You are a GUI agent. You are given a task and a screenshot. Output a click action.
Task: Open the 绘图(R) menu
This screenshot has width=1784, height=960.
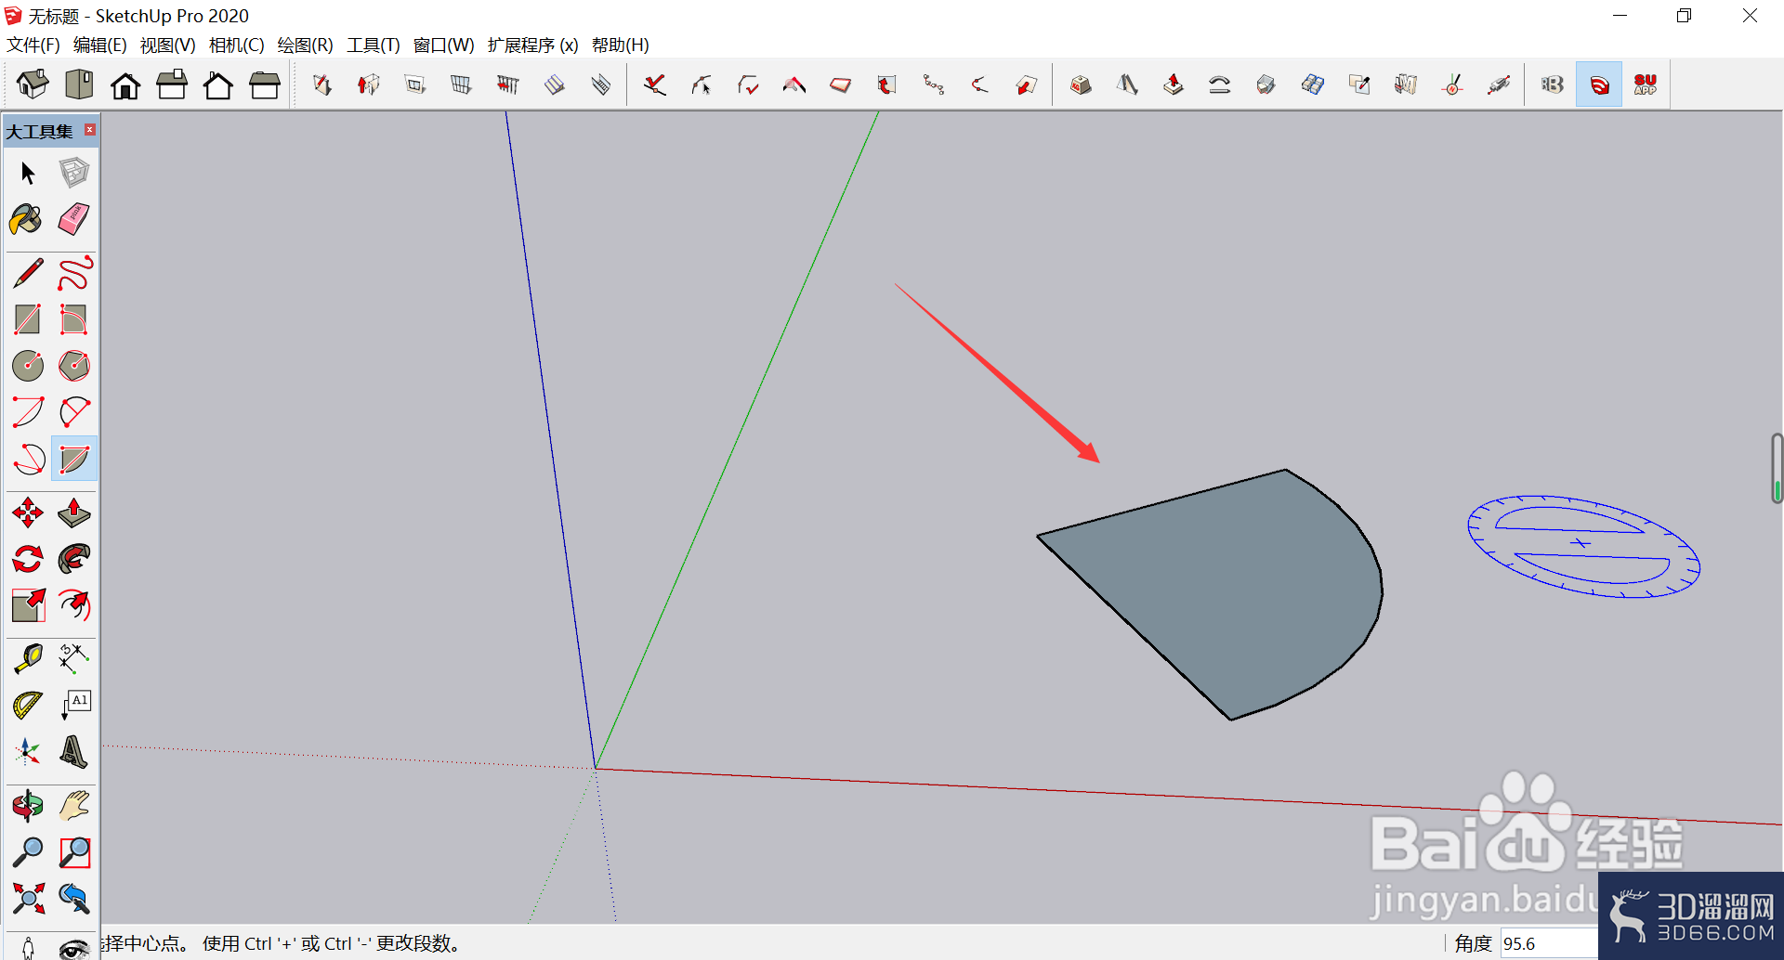tap(306, 45)
